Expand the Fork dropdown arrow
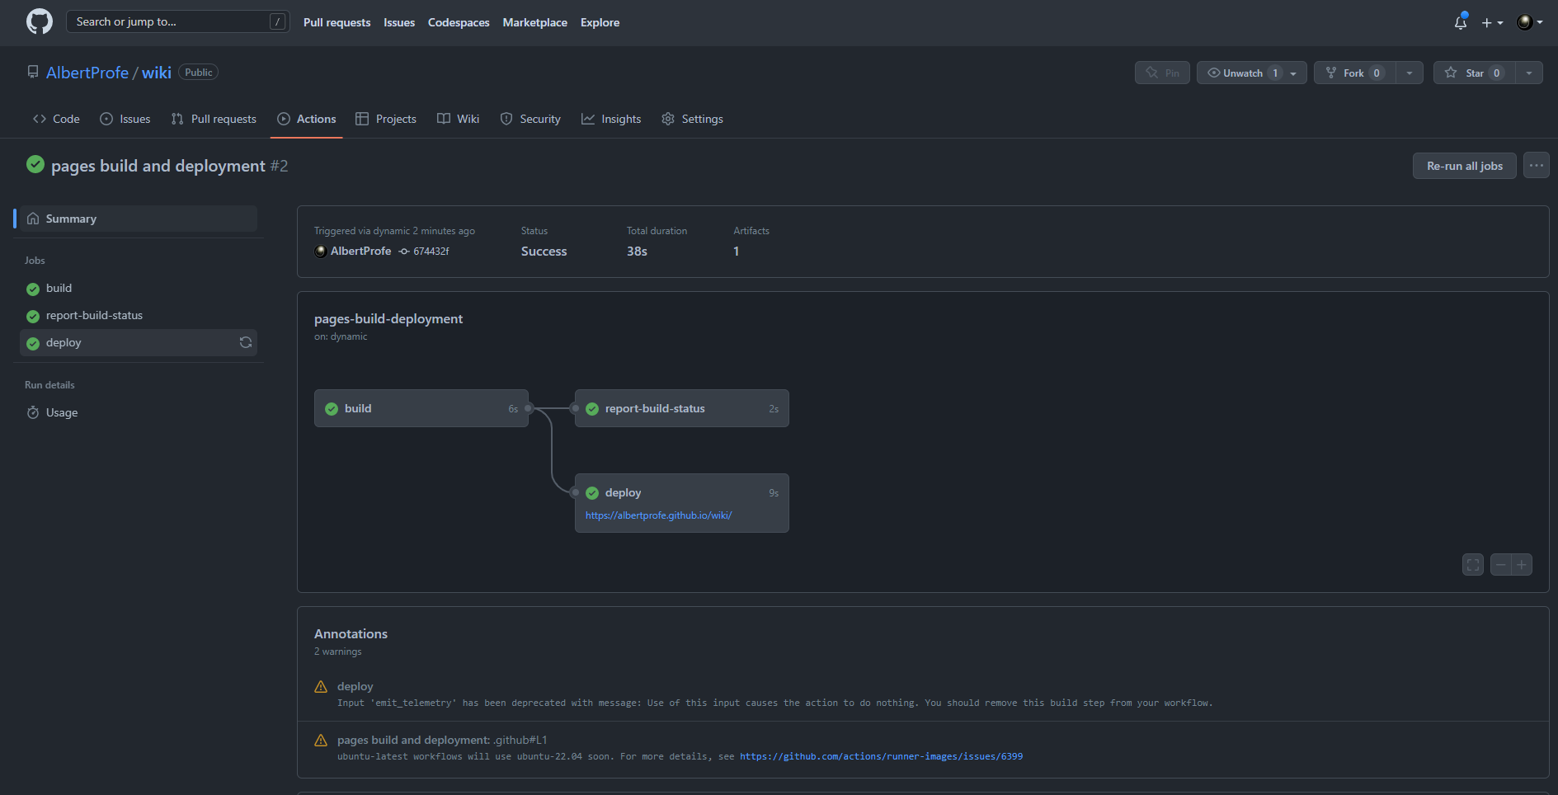 coord(1410,73)
